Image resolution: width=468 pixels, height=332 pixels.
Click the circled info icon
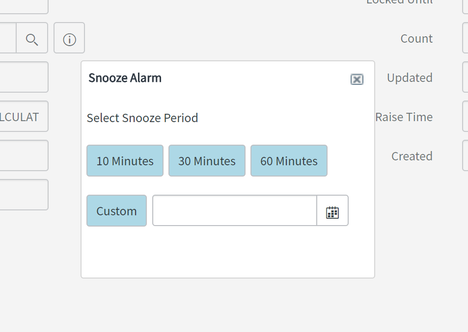[x=69, y=38]
